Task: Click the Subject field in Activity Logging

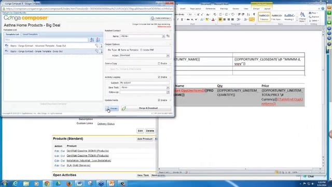Action: pyautogui.click(x=145, y=83)
